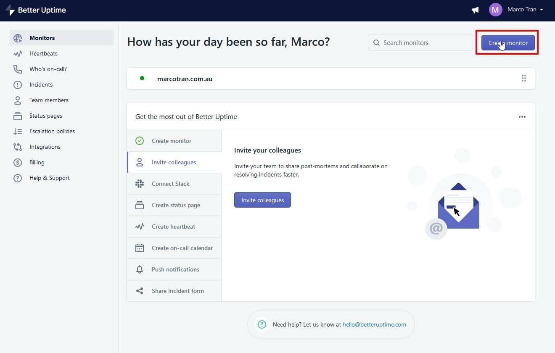Open Escalation policies via its sidebar icon
The image size is (555, 353).
tap(17, 131)
